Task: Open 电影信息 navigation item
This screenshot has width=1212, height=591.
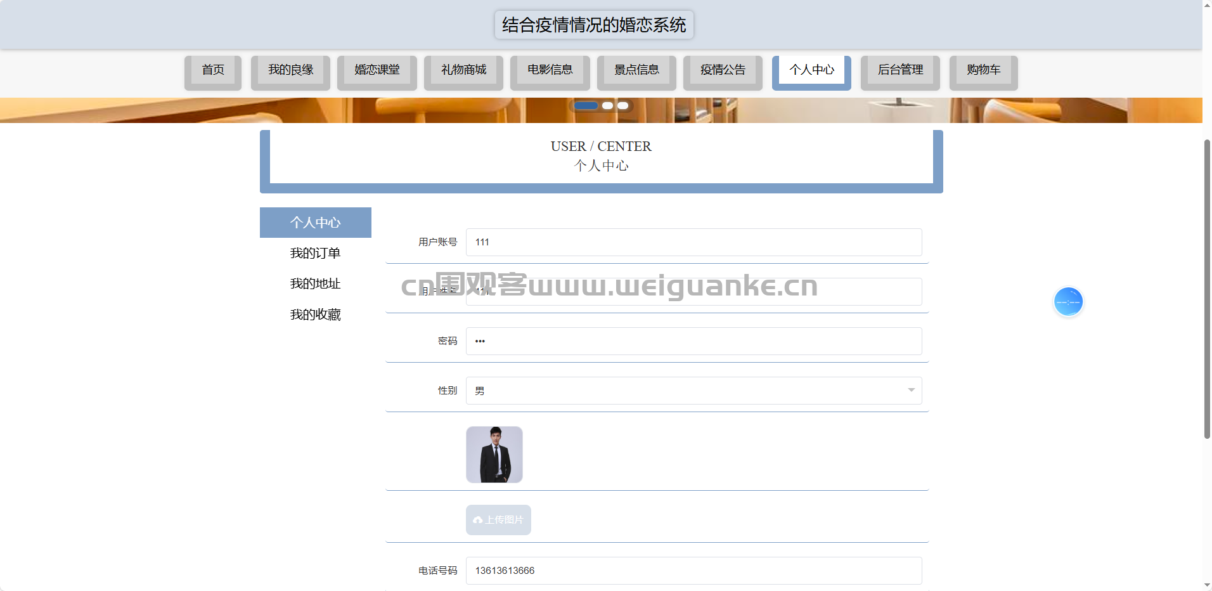Action: coord(550,70)
